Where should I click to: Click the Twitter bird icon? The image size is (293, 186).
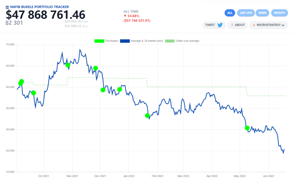point(220,25)
